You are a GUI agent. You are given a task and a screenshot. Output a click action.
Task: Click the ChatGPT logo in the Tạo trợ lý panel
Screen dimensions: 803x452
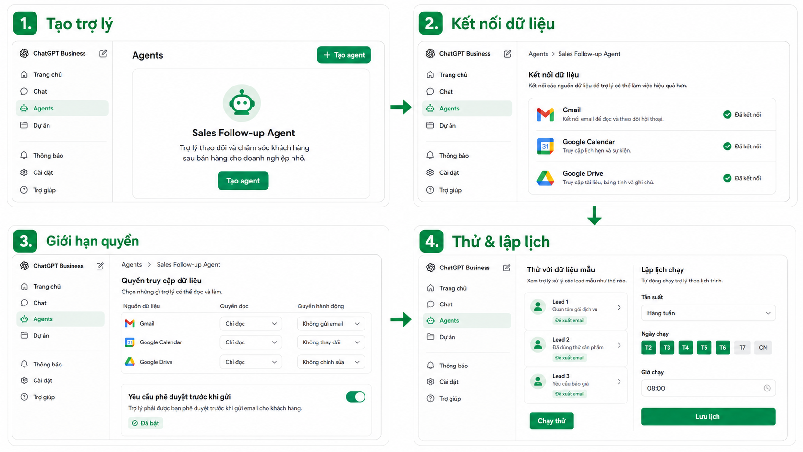tap(24, 53)
